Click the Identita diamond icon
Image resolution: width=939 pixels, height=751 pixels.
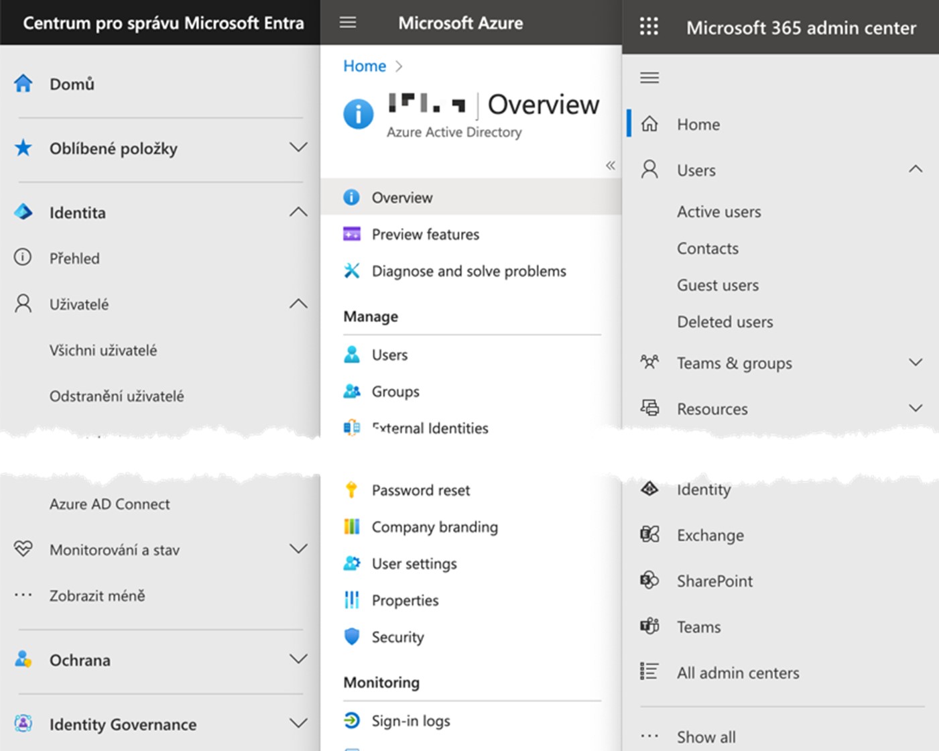point(23,213)
